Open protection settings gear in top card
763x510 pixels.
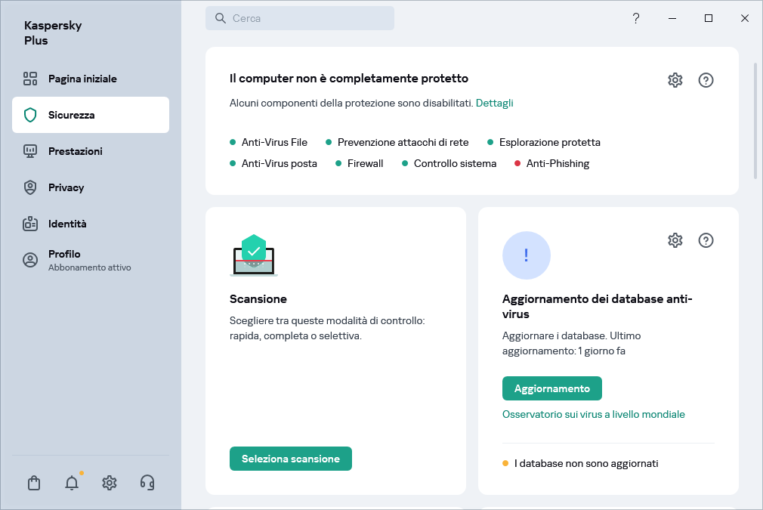[x=675, y=80]
